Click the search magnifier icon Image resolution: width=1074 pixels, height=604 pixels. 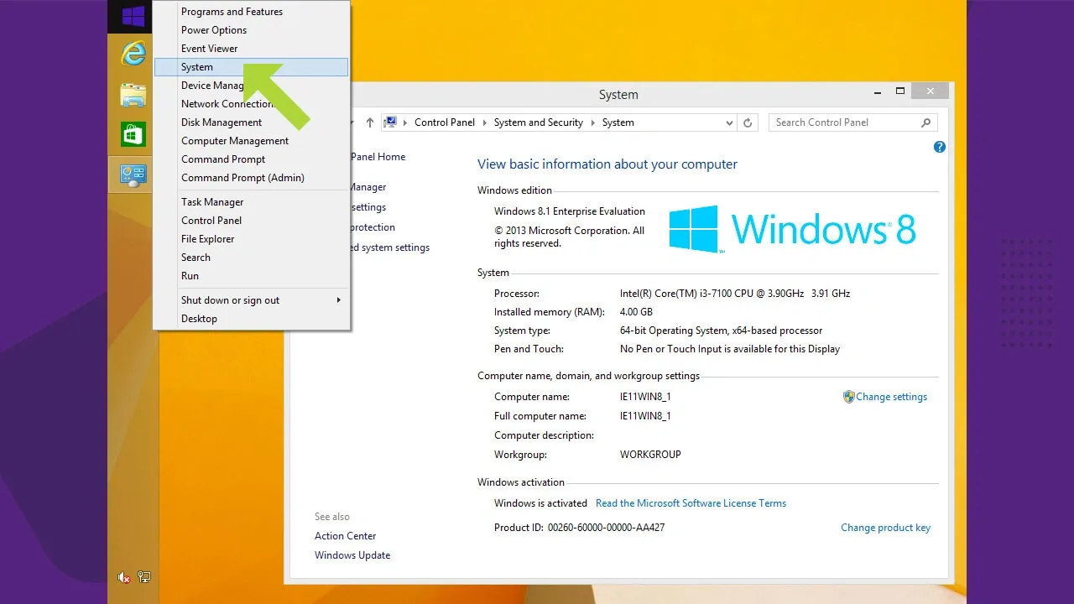[x=926, y=122]
